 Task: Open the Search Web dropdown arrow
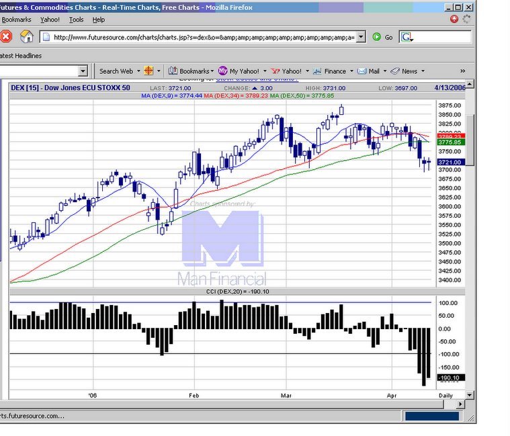tap(138, 71)
